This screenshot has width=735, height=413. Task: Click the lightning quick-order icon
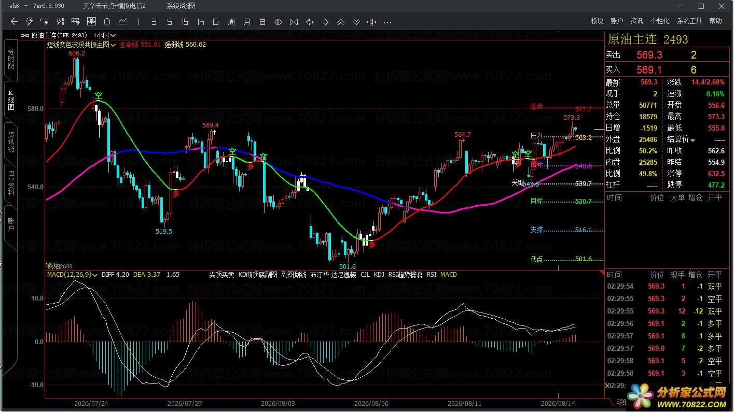pos(30,22)
